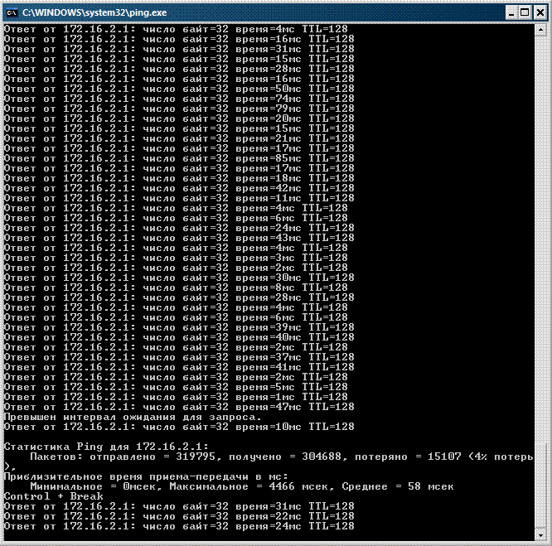Open the console system menu icon
552x546 pixels.
coord(12,12)
